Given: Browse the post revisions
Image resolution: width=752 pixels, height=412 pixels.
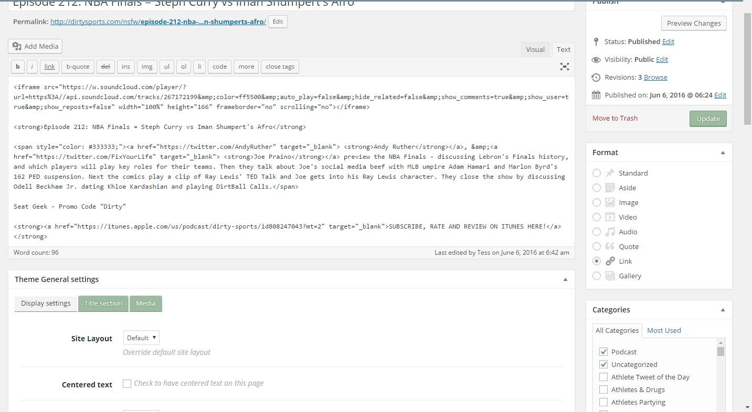Looking at the screenshot, I should [655, 77].
